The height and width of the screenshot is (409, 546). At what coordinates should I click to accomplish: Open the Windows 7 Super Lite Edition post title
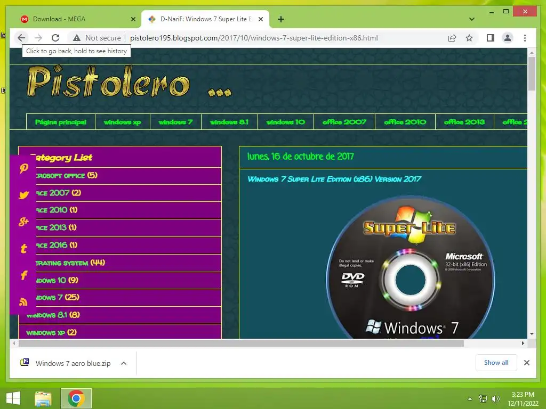334,179
